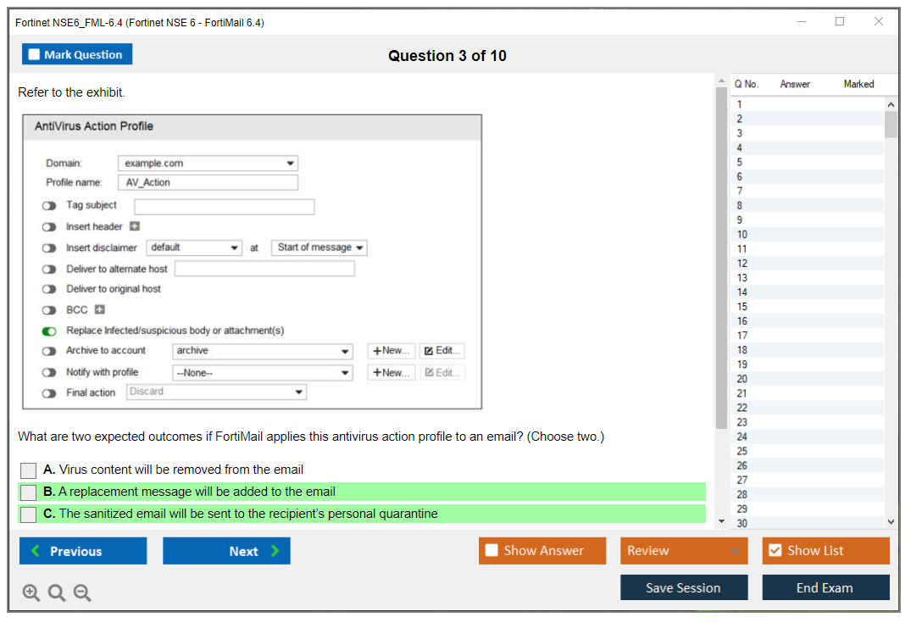
Task: Click the zoom out magnifier icon
Action: (82, 592)
